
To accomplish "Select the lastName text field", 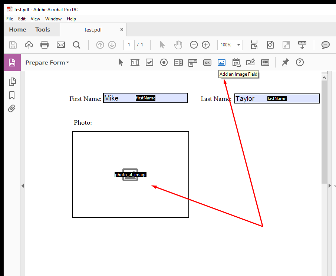I will [x=277, y=99].
